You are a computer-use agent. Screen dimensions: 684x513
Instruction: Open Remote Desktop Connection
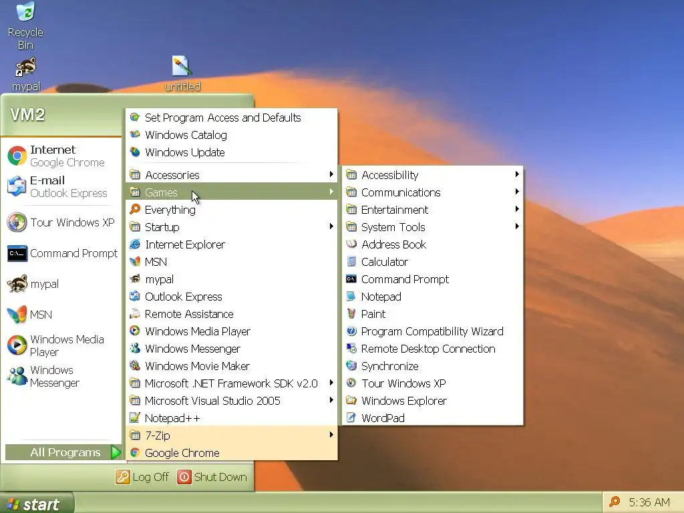pos(433,349)
